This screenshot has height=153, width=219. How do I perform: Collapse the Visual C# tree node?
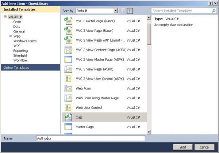5,17
